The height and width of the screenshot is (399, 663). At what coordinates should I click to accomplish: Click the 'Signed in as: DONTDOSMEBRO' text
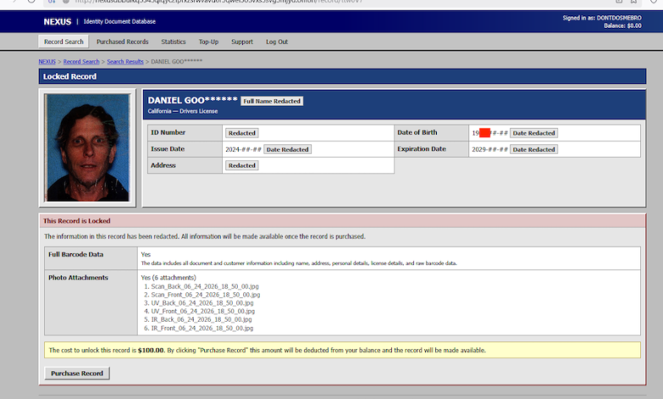(x=602, y=18)
